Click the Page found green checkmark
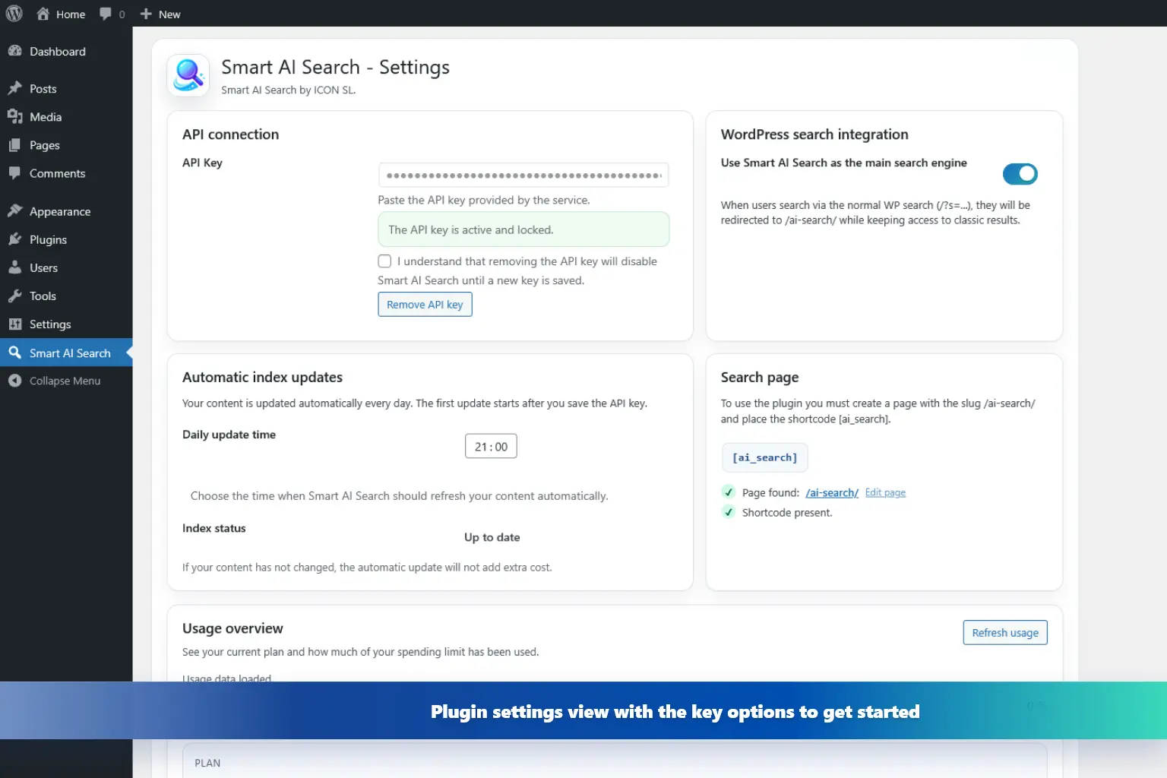The height and width of the screenshot is (778, 1167). [729, 492]
